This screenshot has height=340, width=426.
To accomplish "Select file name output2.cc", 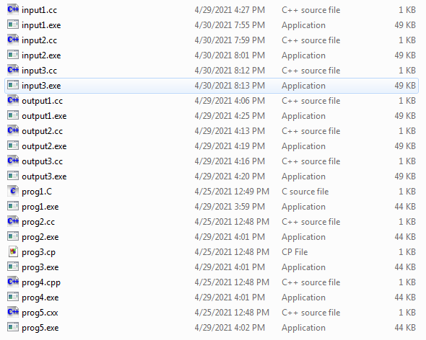I will coord(43,132).
